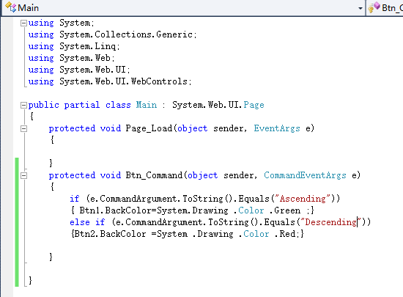Click the else if keyword

coord(87,222)
